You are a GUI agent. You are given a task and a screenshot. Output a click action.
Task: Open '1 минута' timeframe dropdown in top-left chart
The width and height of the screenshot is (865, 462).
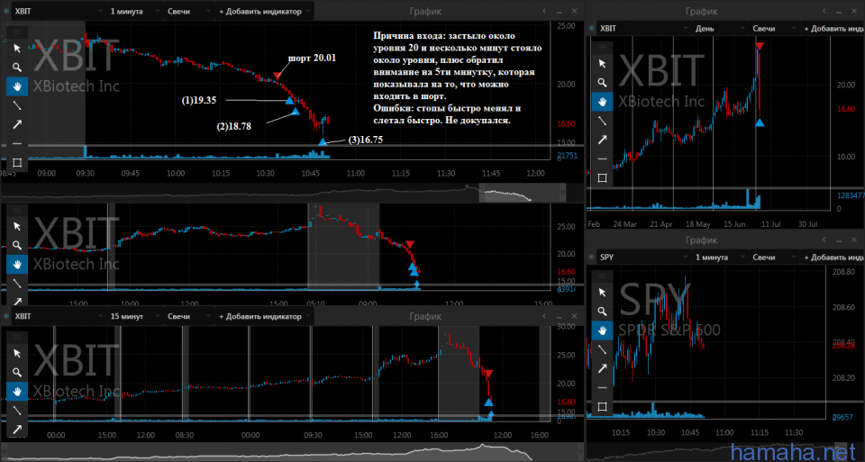pos(134,11)
